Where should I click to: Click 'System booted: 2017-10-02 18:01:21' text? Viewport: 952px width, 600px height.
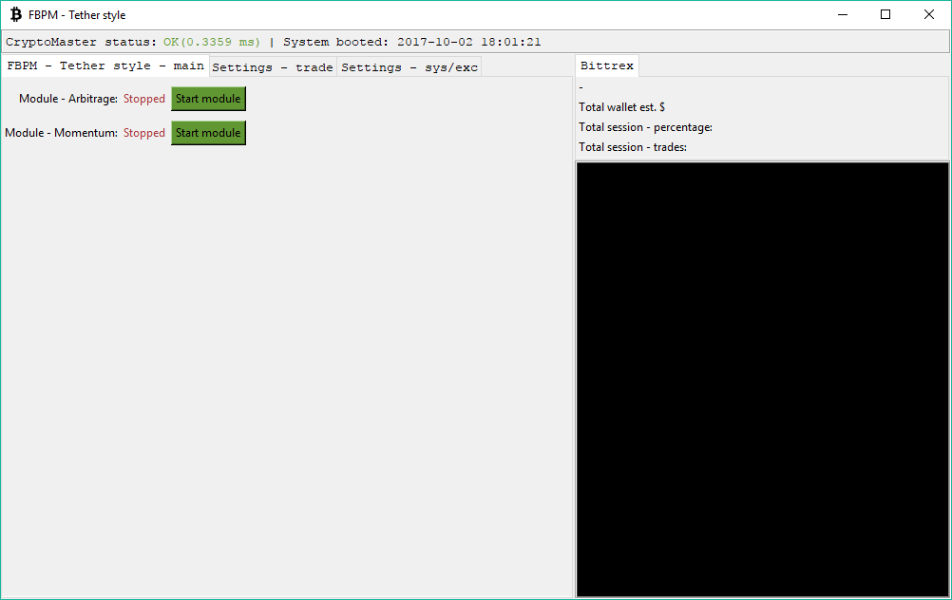coord(411,42)
